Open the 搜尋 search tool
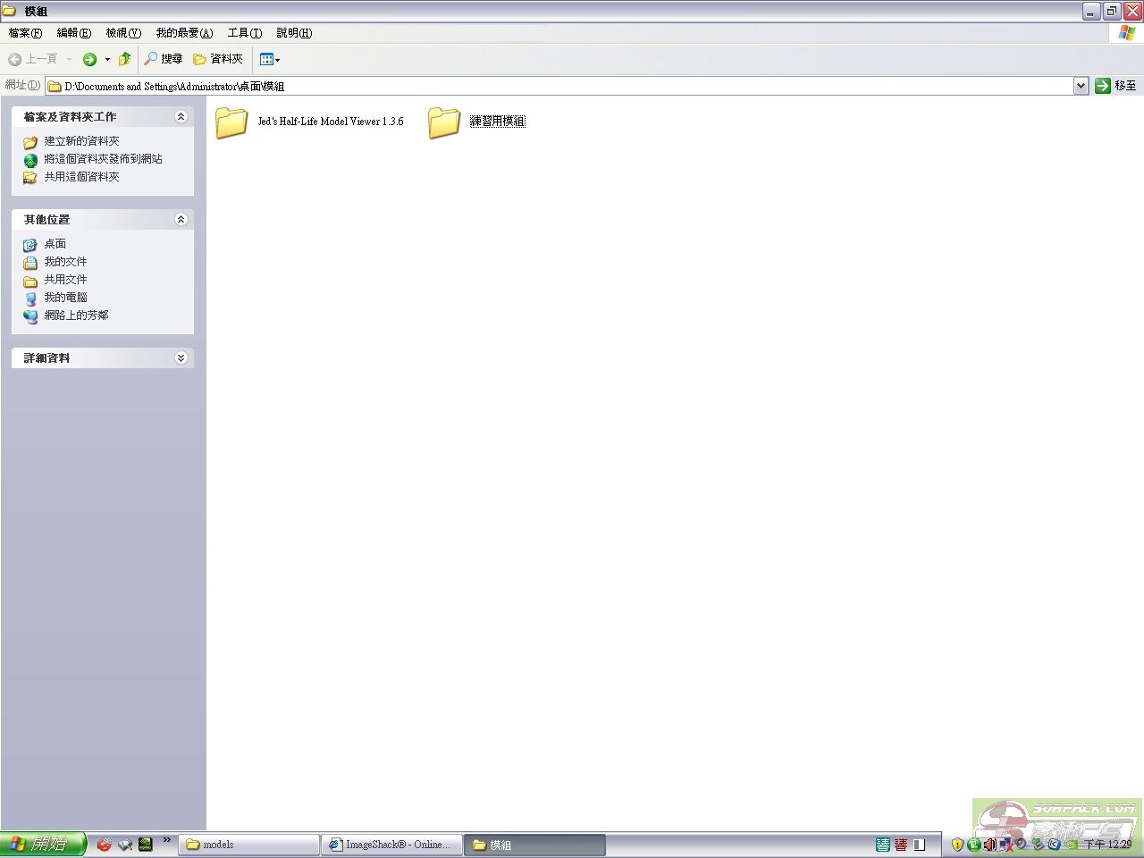1144x858 pixels. 164,59
